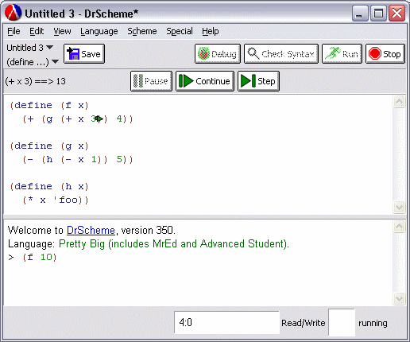Open the View menu
Image resolution: width=410 pixels, height=342 pixels.
coord(62,31)
